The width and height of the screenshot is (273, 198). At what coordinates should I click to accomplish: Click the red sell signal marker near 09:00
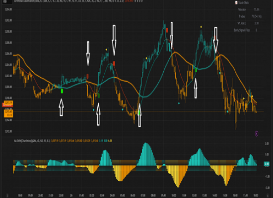167,30
